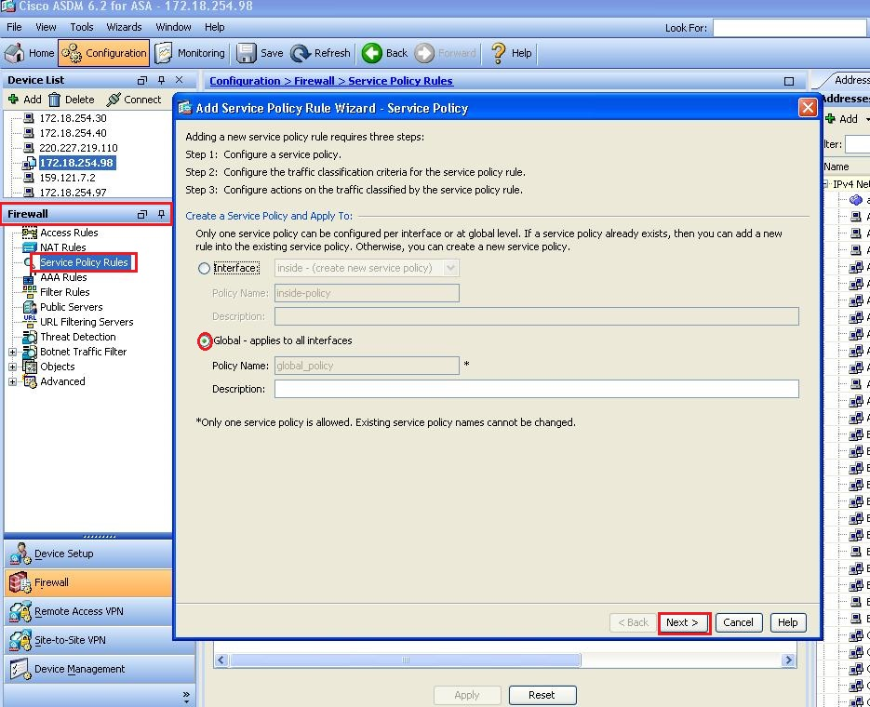
Task: Select the Global applies to all interfaces option
Action: (204, 341)
